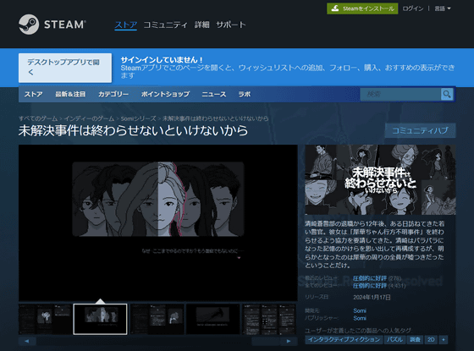Click the インタラクティブフィクション tag
Screen dimensions: 474x351
(x=344, y=339)
